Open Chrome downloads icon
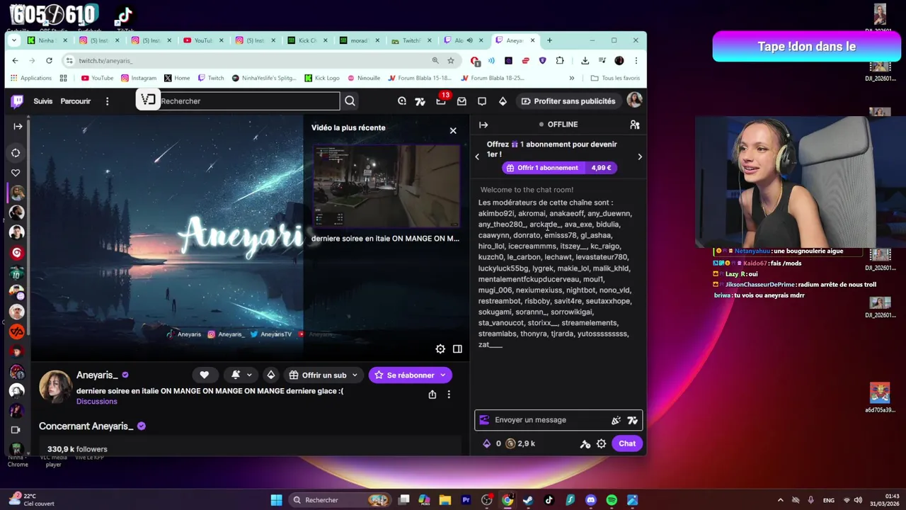 click(585, 60)
